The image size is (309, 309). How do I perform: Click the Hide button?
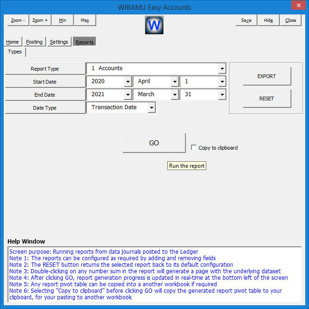269,20
